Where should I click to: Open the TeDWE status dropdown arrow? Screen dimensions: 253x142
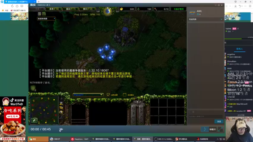[233, 31]
